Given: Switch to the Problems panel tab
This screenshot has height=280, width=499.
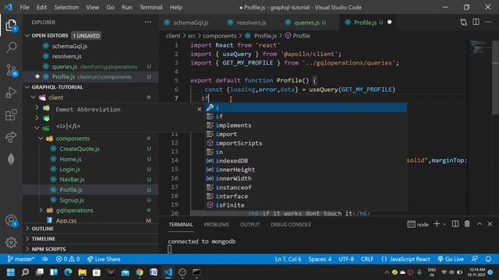Looking at the screenshot, I should (x=217, y=225).
